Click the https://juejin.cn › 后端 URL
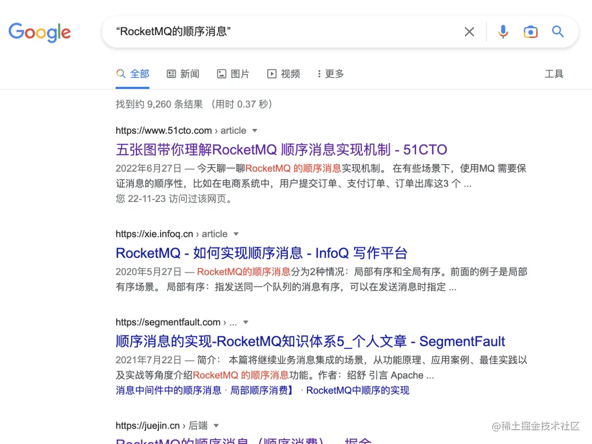Viewport: 592px width, 444px height. point(162,425)
